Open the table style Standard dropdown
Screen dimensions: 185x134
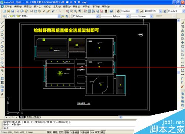point(184,11)
